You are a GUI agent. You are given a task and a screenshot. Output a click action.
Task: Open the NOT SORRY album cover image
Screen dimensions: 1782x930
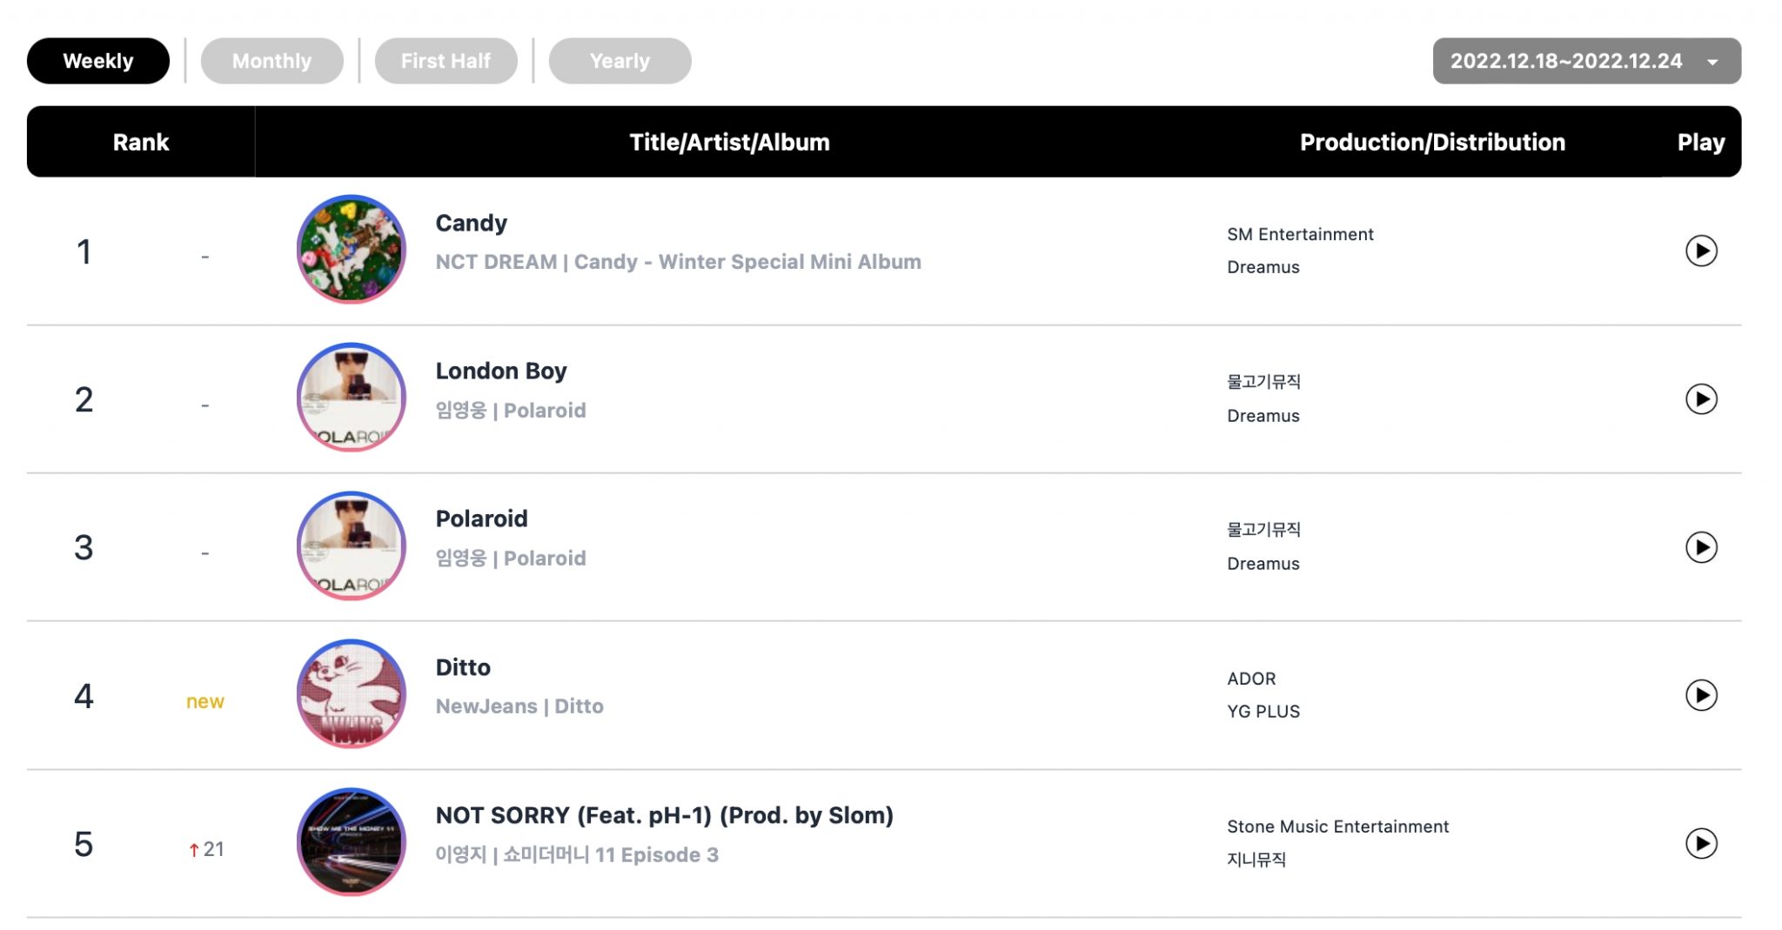coord(352,842)
